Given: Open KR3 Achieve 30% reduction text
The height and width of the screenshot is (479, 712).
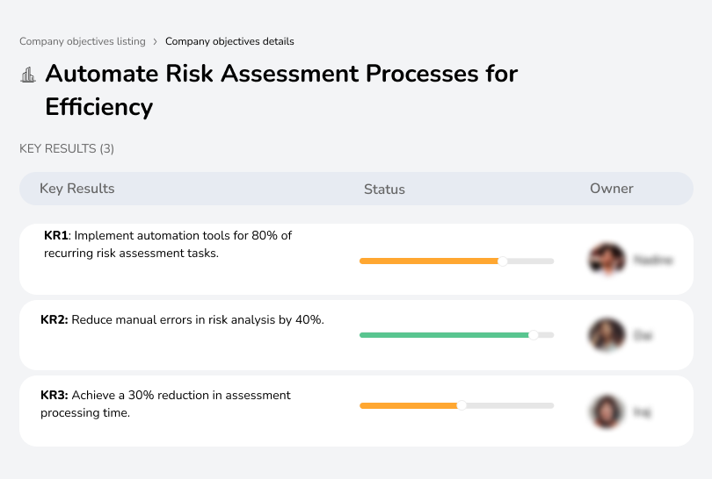Looking at the screenshot, I should point(165,404).
